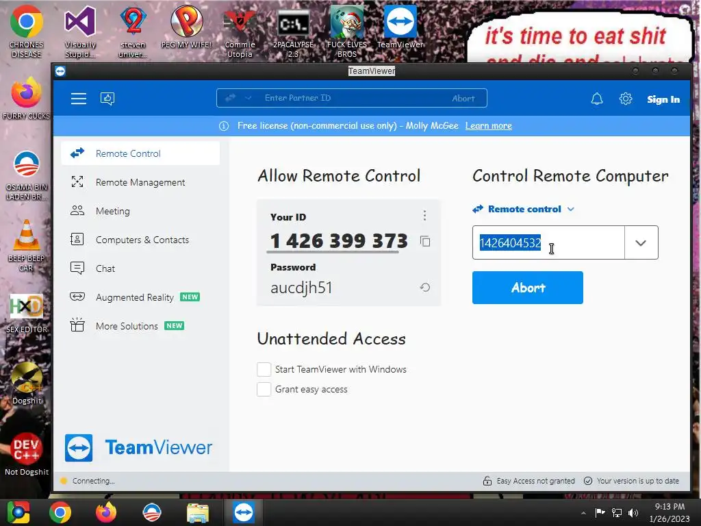Screen dimensions: 701x526
Task: Click the lock icon for Easy Access status
Action: click(487, 481)
